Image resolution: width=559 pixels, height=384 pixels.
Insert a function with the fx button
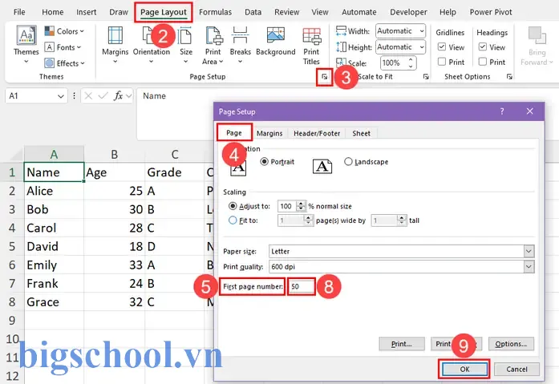click(x=118, y=96)
